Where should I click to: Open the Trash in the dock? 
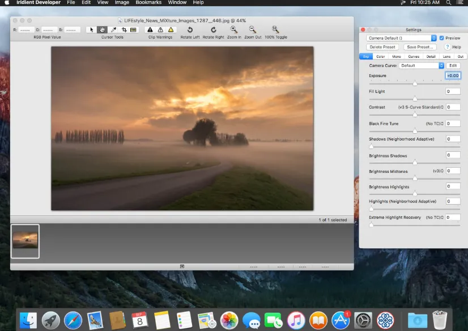point(440,320)
